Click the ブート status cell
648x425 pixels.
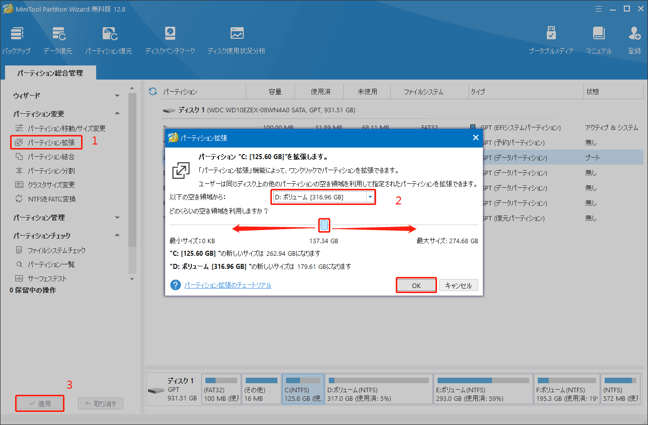tap(592, 157)
